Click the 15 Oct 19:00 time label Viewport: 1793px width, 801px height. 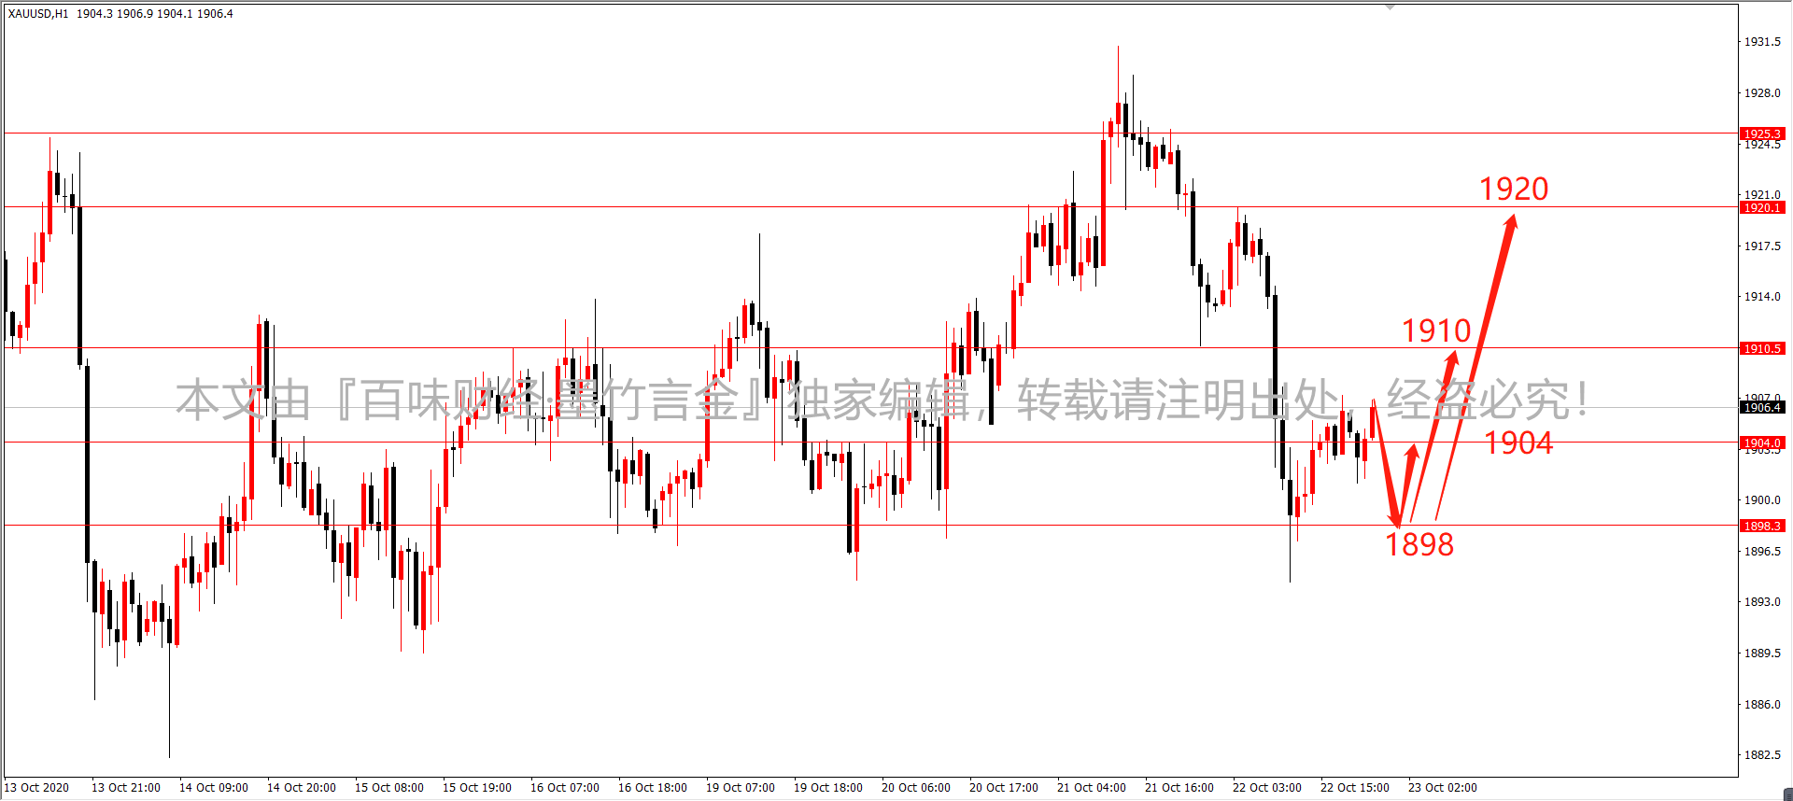477,788
